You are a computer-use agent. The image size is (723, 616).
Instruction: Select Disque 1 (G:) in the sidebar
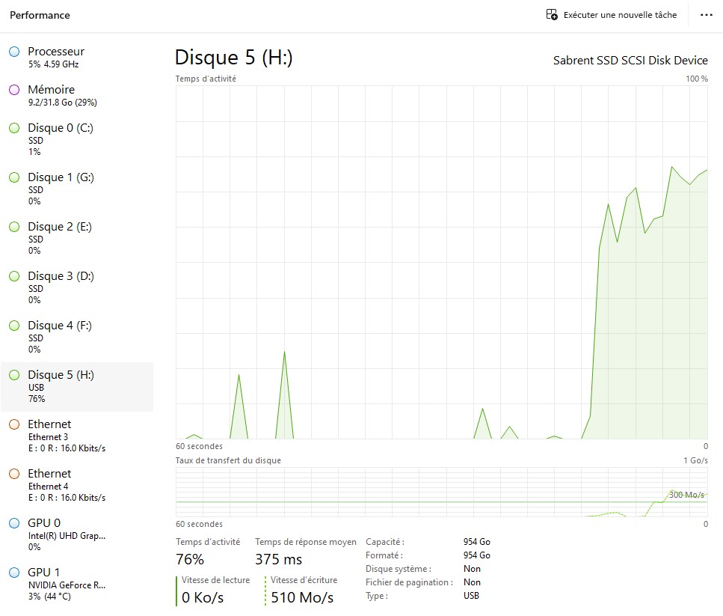[x=61, y=188]
